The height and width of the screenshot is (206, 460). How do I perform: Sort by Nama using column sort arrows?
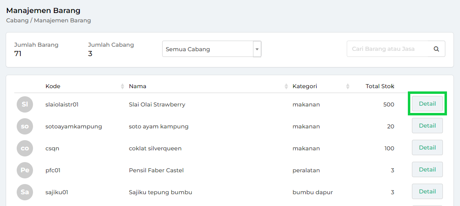point(286,86)
